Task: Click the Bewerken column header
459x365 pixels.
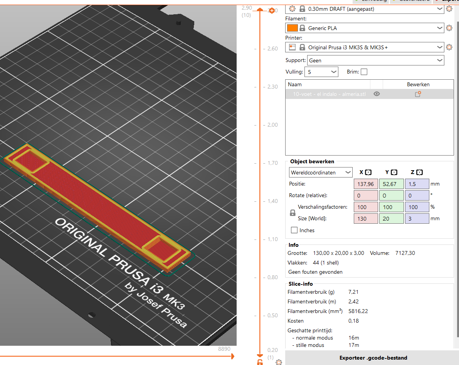Action: [x=418, y=84]
